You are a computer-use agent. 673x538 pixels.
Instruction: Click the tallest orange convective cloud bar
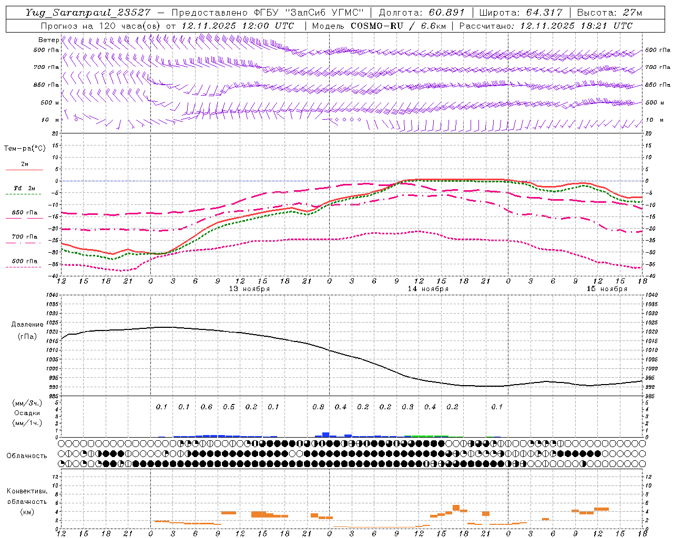pyautogui.click(x=456, y=508)
